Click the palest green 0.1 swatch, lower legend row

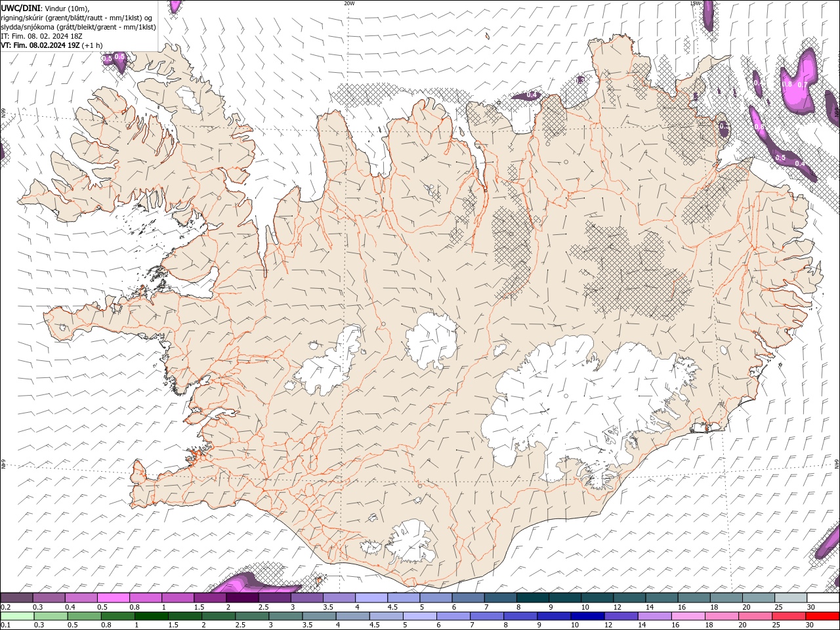point(17,616)
